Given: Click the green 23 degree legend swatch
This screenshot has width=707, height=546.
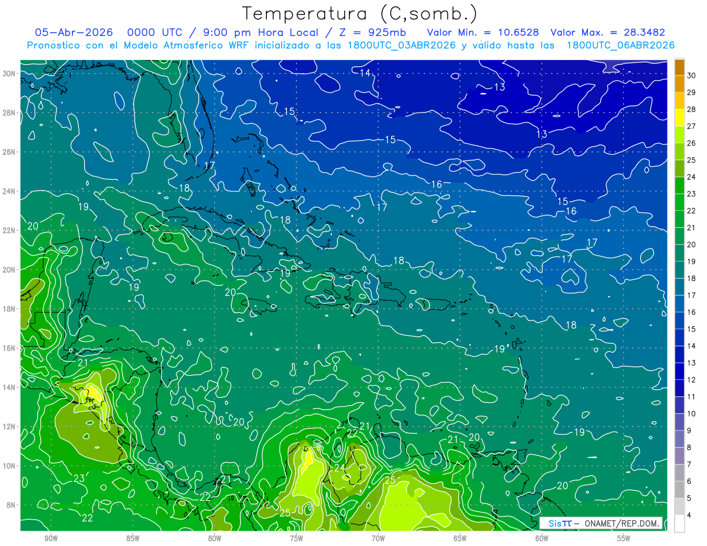Looking at the screenshot, I should tap(679, 185).
